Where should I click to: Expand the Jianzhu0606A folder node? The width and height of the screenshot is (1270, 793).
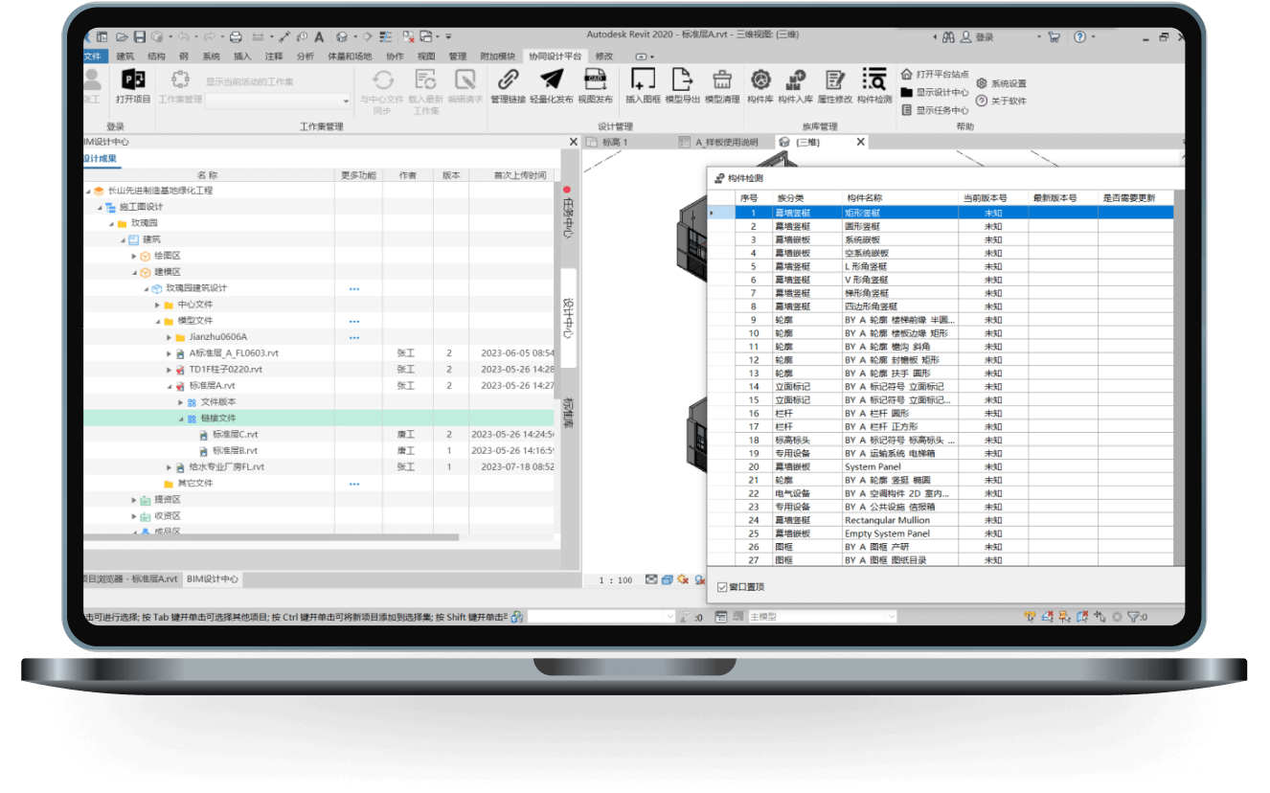coord(169,337)
